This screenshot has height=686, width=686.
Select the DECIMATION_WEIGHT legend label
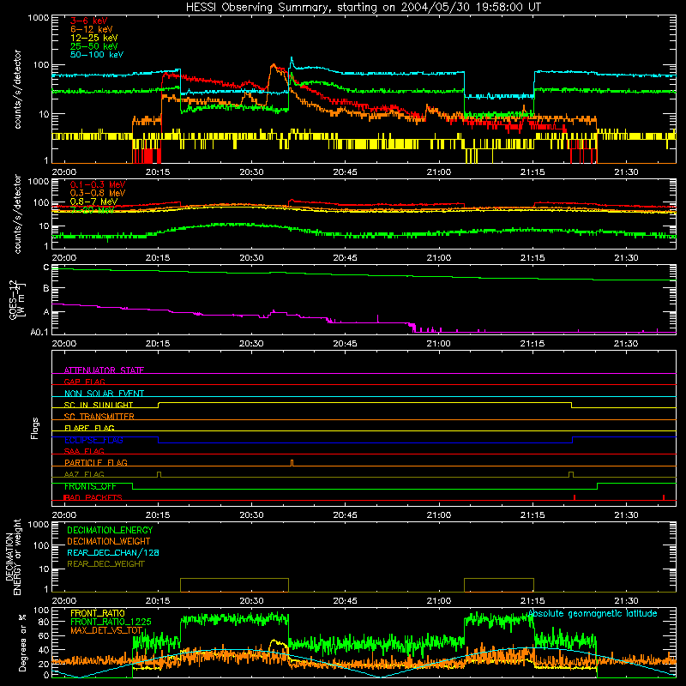pyautogui.click(x=109, y=541)
